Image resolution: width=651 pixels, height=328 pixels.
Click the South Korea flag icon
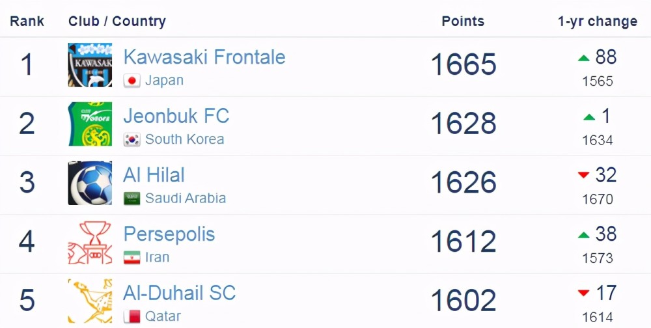coord(132,139)
